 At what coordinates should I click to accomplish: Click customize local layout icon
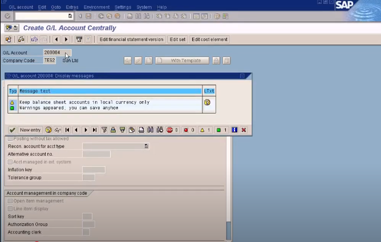(x=225, y=17)
